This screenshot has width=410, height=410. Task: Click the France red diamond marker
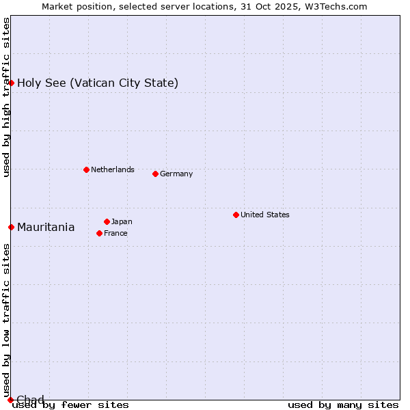click(100, 233)
